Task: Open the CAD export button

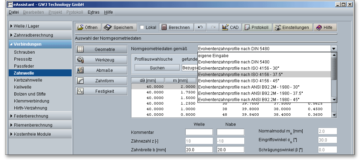Action: click(x=230, y=28)
